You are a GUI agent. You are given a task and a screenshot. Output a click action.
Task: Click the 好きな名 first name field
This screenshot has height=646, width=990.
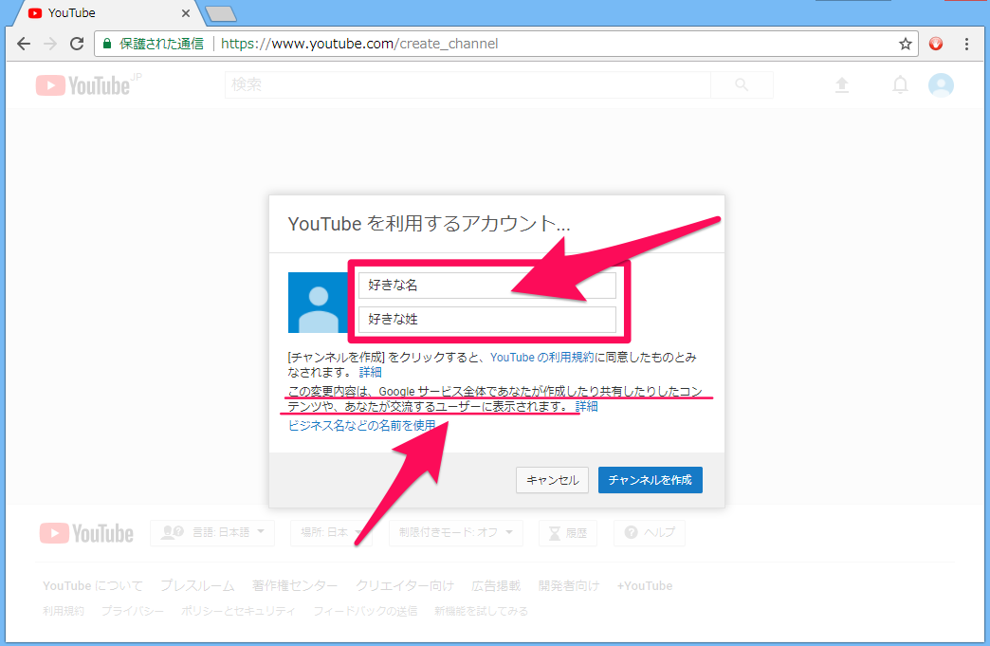486,286
